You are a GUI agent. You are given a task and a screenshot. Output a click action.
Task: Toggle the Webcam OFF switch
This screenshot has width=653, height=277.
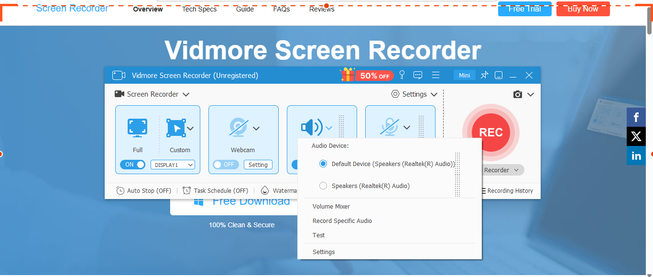click(225, 165)
